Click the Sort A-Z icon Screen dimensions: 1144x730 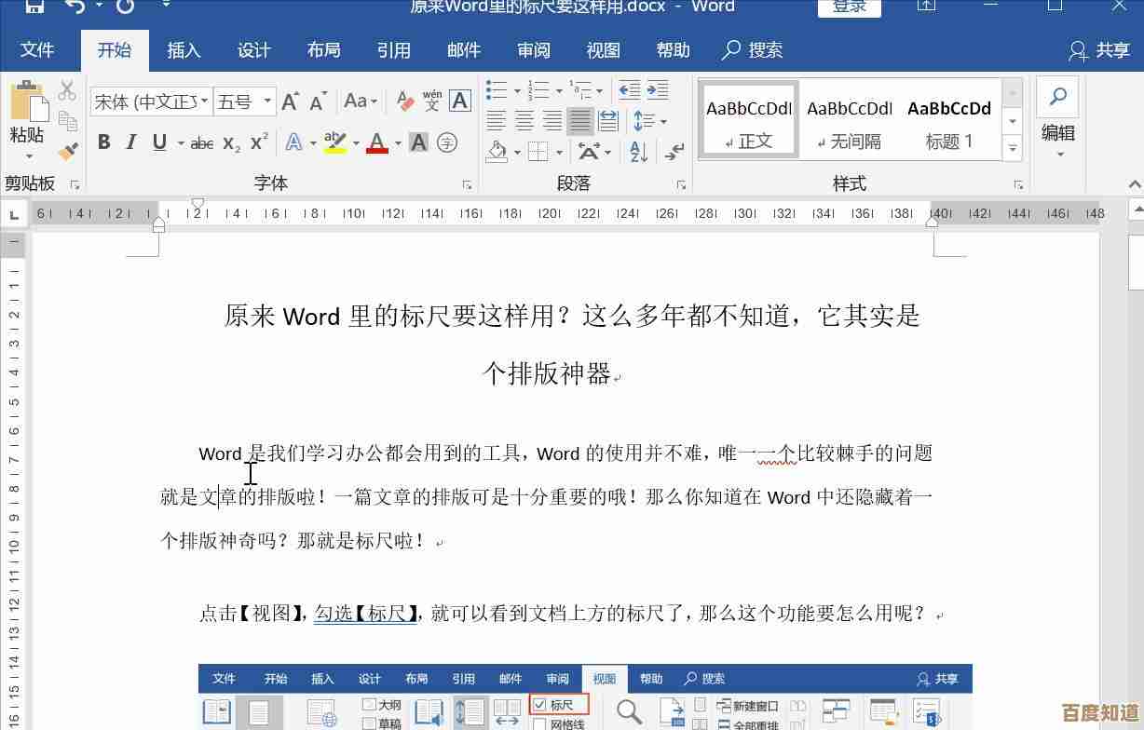pos(639,151)
